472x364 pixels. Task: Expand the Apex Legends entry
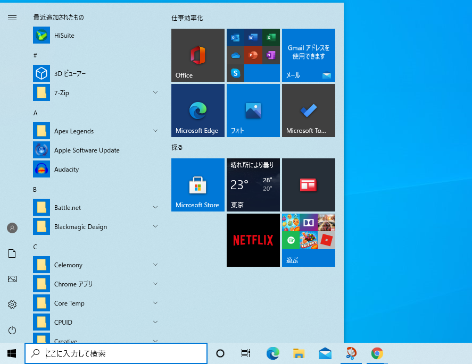(155, 131)
